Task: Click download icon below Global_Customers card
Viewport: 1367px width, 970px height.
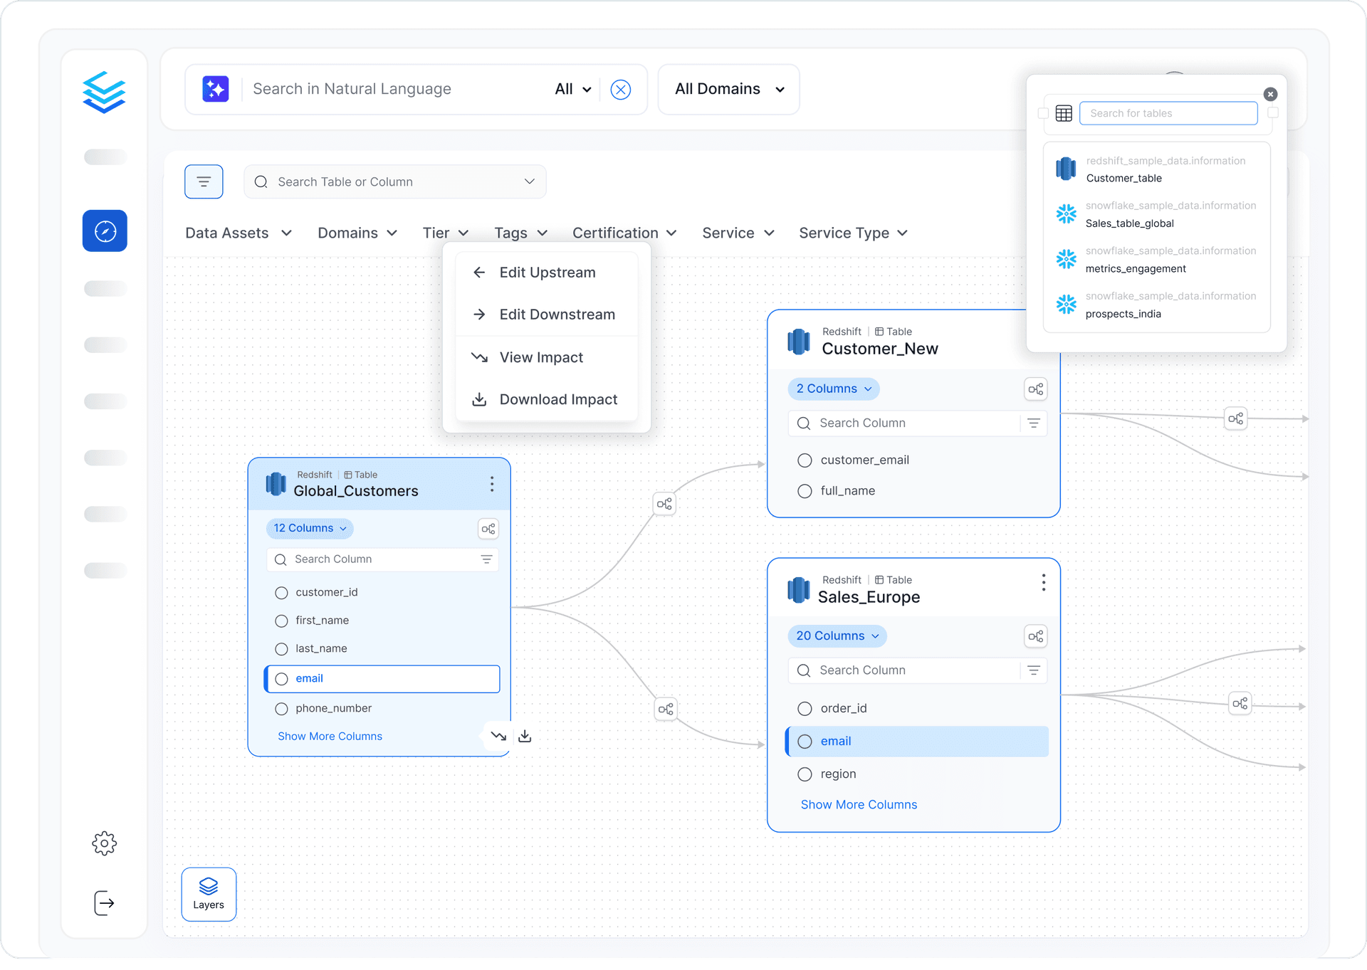Action: pos(525,736)
